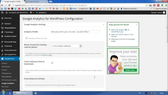The image size is (168, 95).
Task: Click the Chrome taskbar button
Action: click(23, 93)
